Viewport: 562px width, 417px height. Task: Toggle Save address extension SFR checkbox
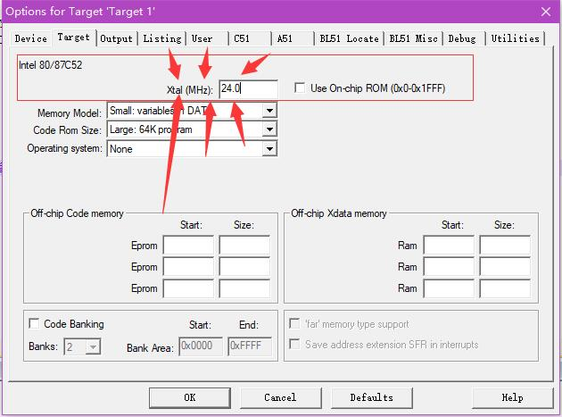294,344
